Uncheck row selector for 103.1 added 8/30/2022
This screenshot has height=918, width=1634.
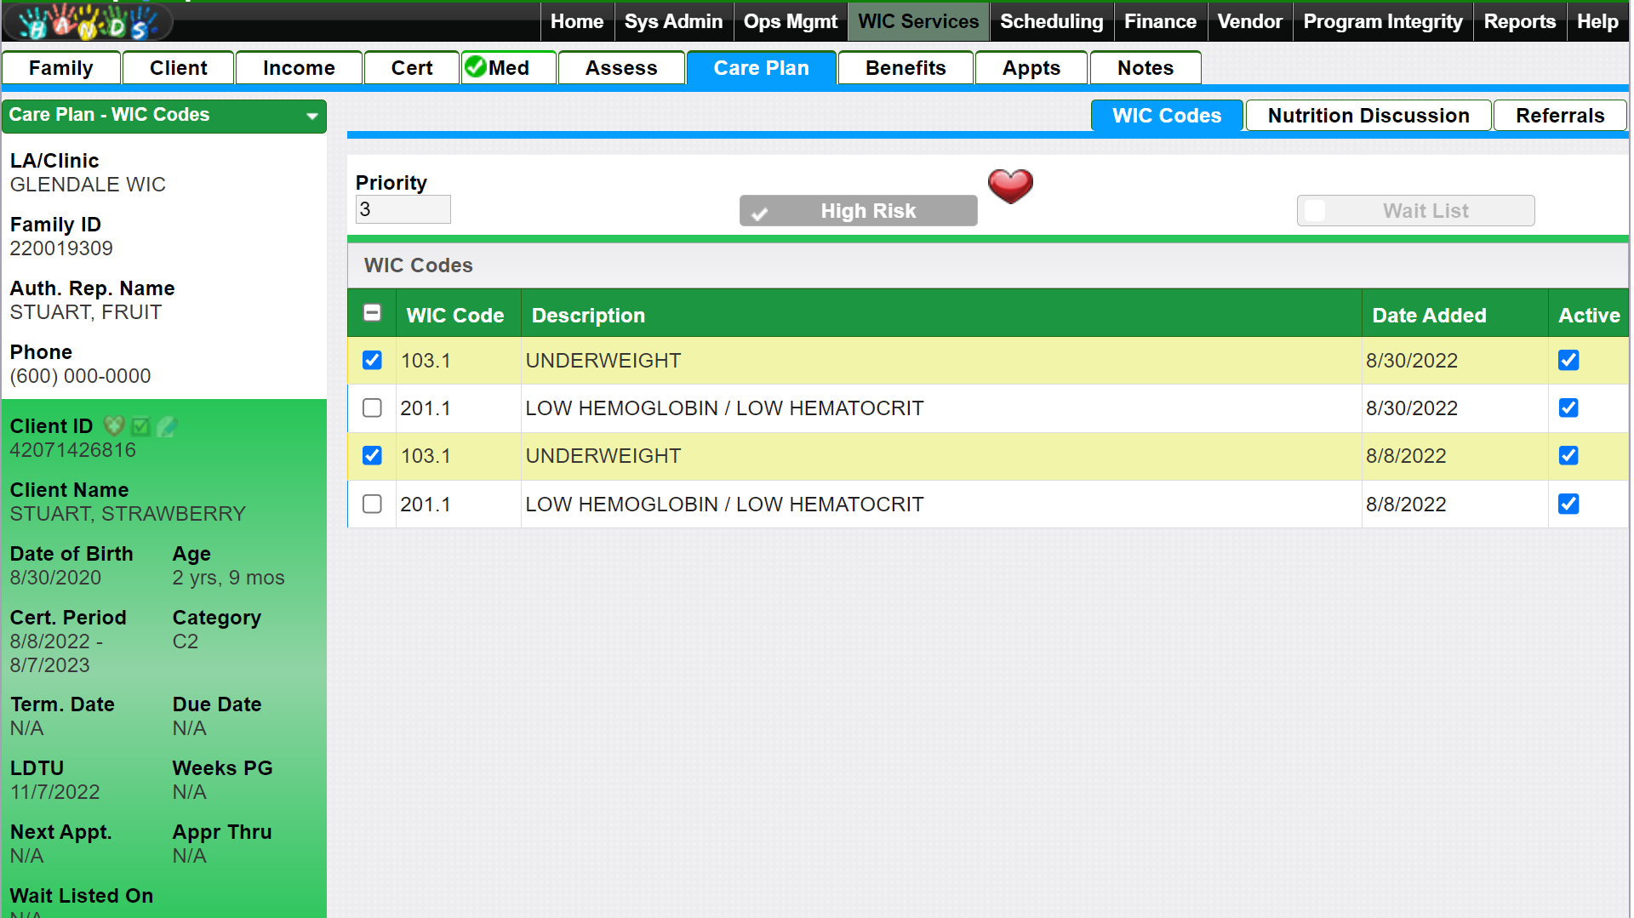click(x=372, y=361)
